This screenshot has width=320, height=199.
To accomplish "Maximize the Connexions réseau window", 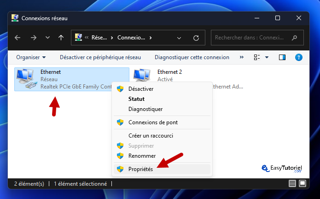I will (278, 18).
